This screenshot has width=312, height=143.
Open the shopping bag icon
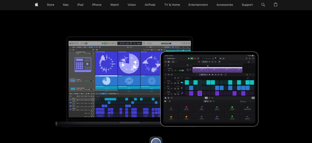(276, 5)
